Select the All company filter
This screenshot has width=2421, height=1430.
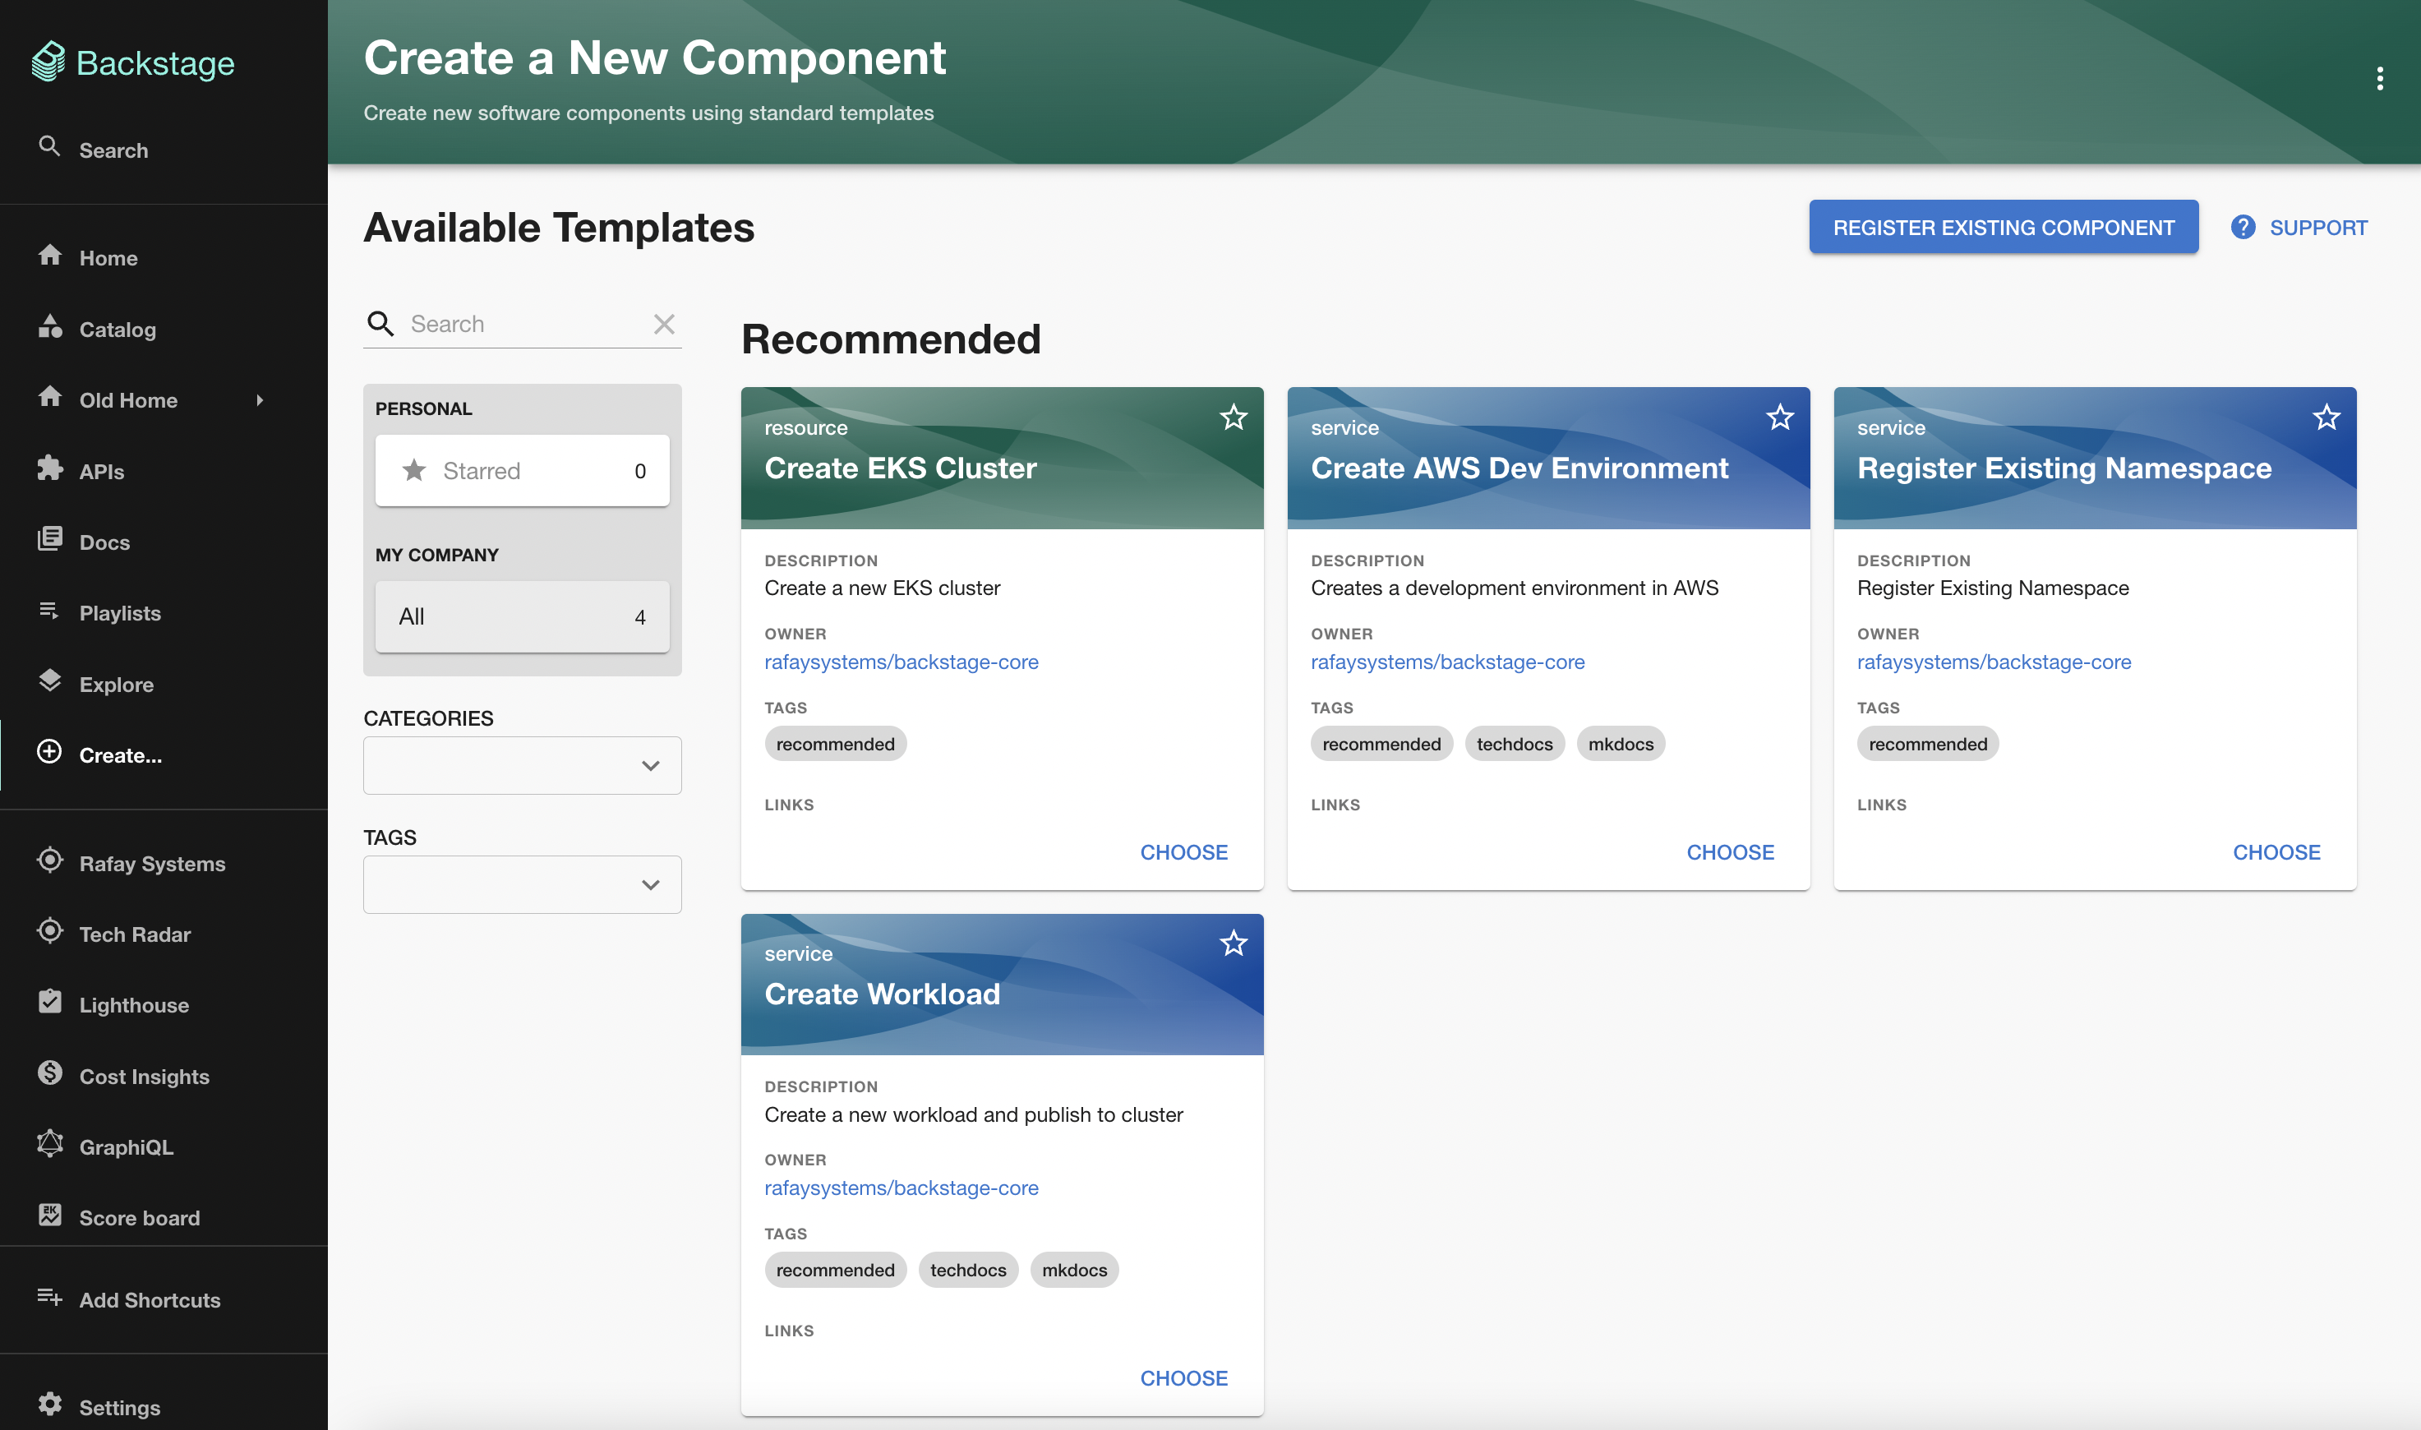522,616
